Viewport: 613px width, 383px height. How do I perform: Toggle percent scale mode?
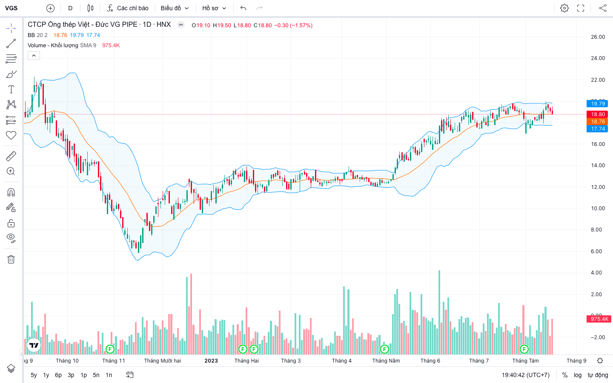point(565,375)
